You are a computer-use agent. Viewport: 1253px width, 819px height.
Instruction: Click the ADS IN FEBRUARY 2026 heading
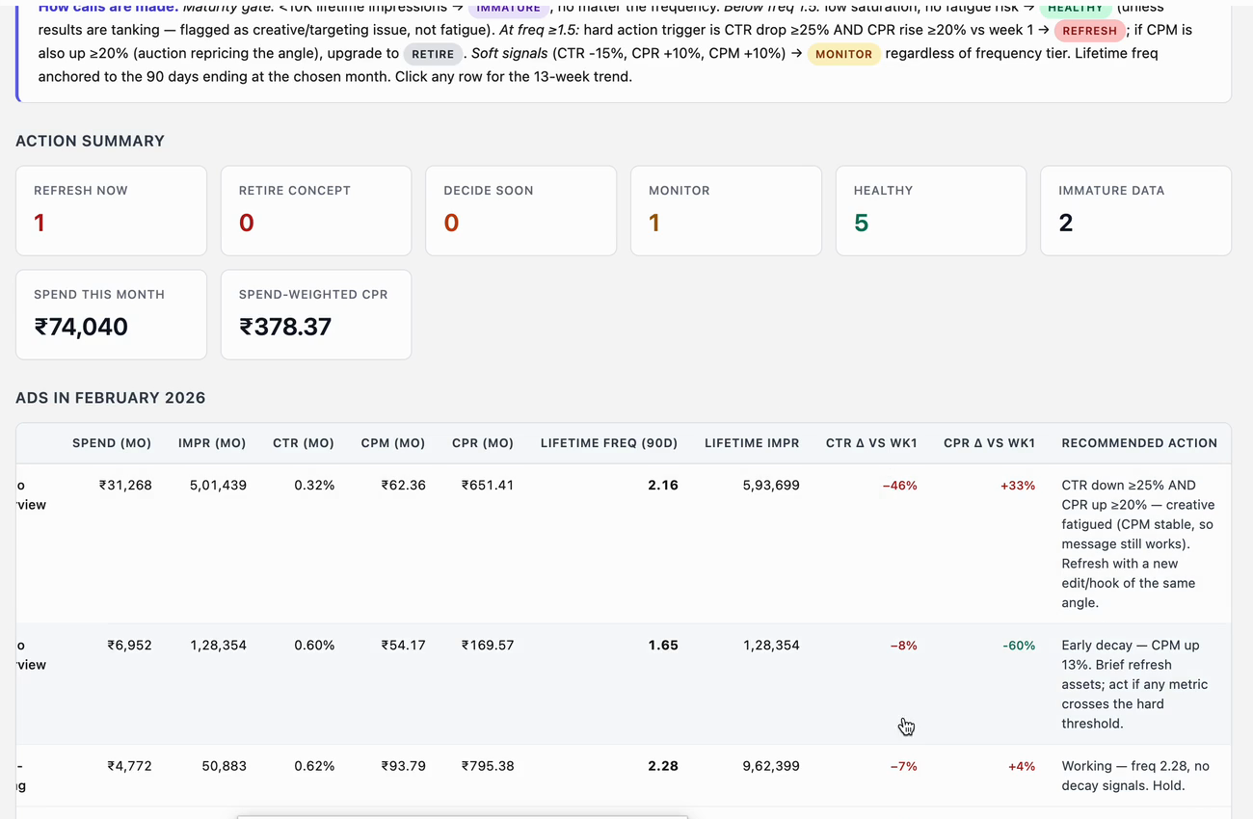(111, 398)
